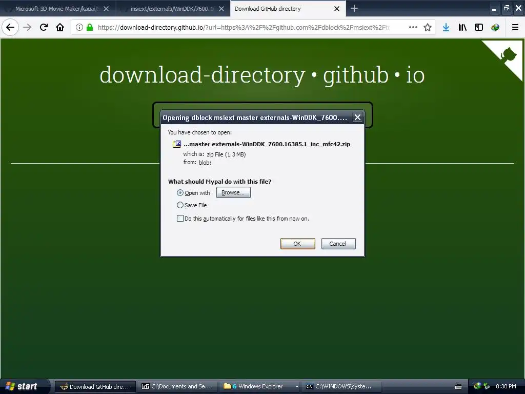Open page actions three-dot menu
This screenshot has height=394, width=525.
point(413,27)
